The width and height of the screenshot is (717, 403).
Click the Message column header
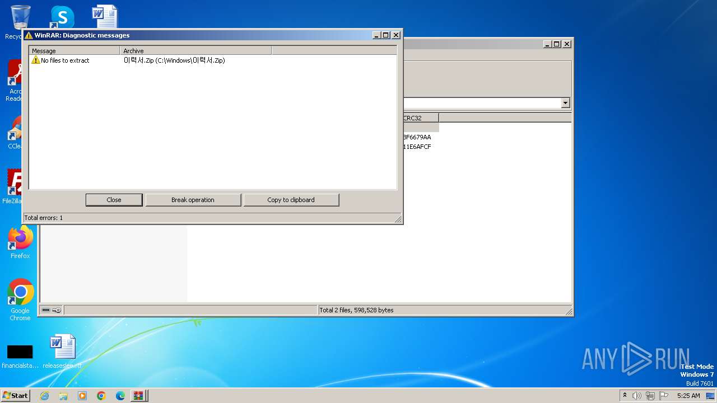75,51
